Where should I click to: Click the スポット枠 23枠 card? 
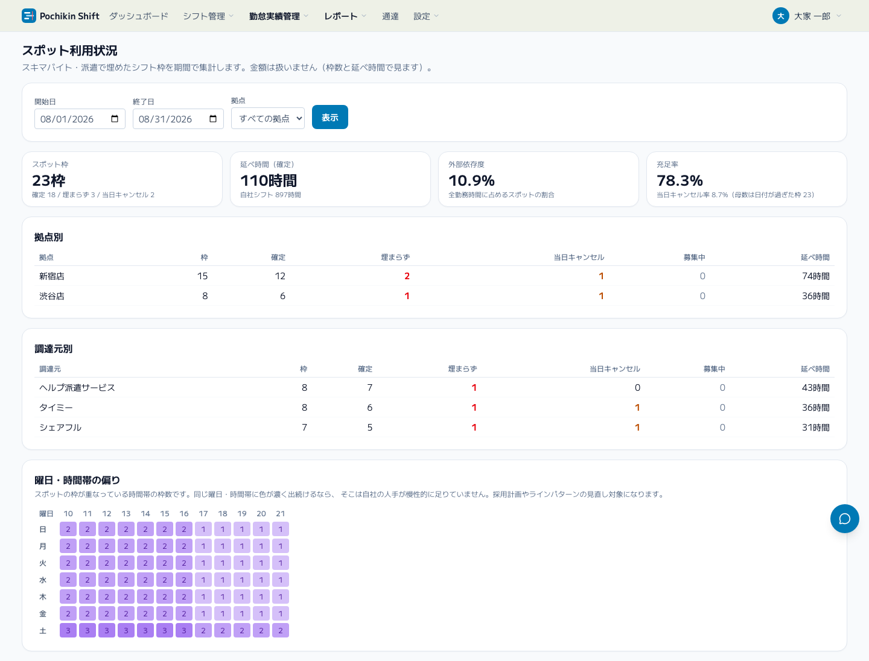coord(122,179)
